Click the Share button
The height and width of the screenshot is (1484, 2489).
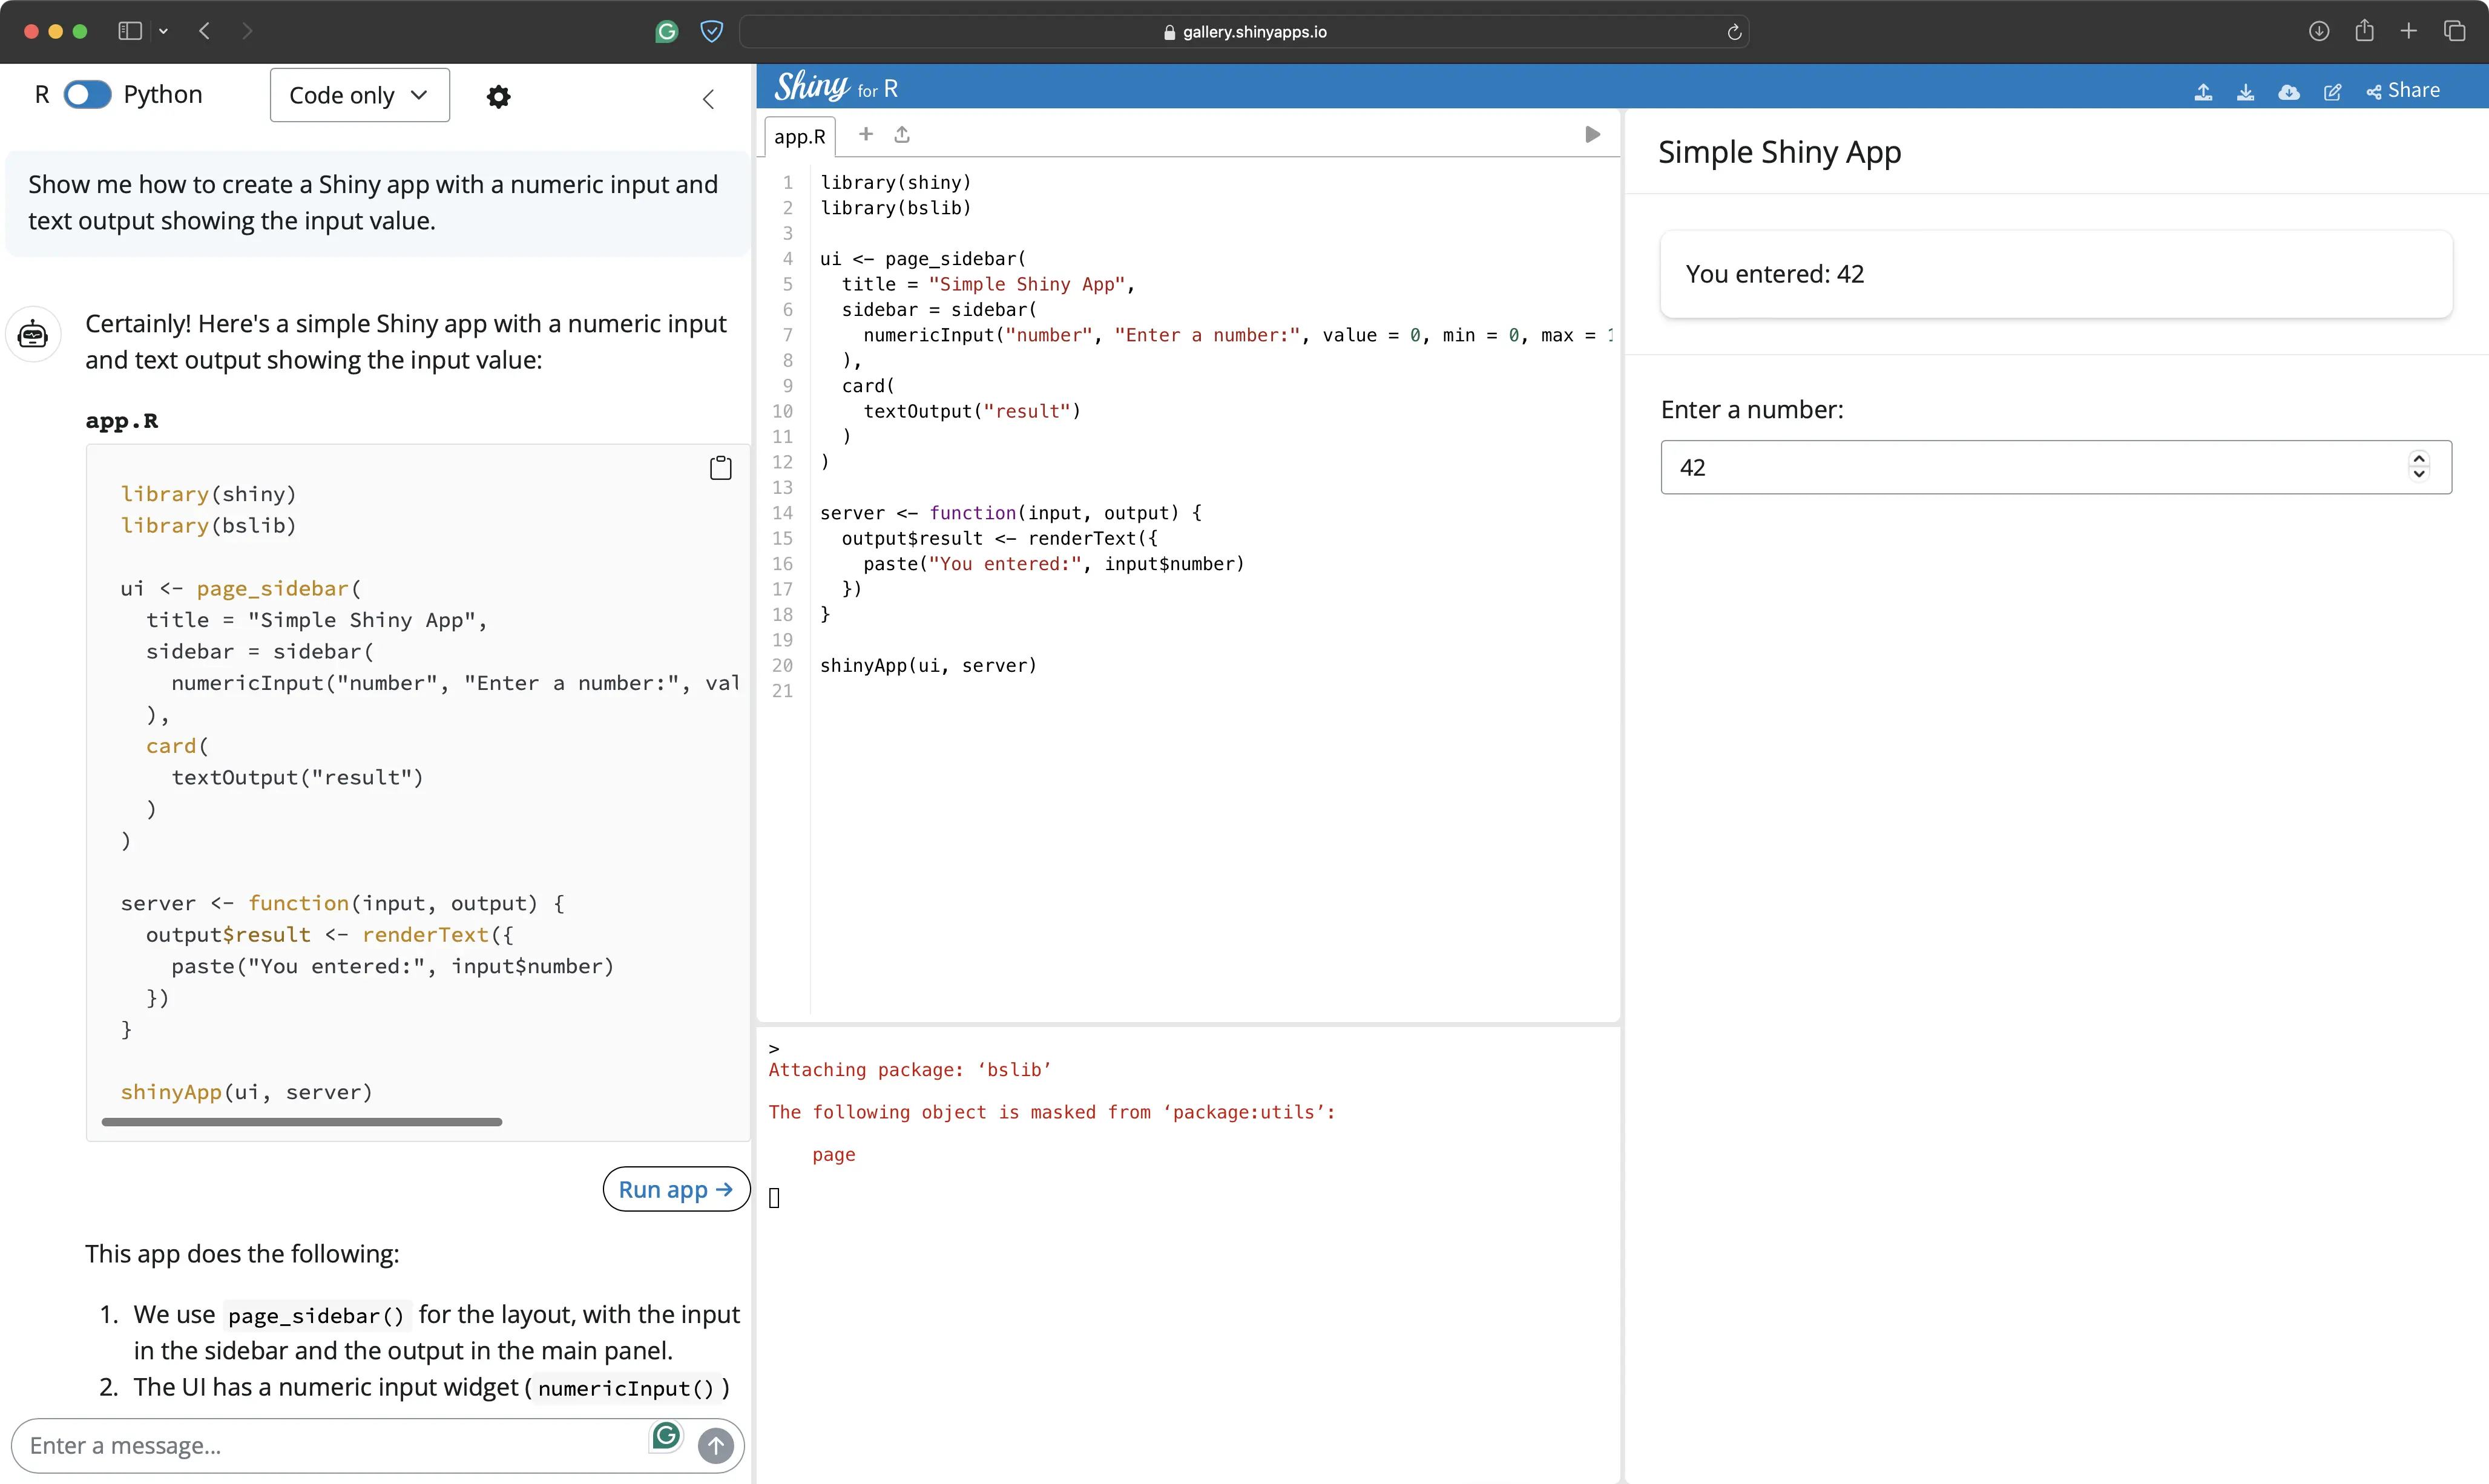pos(2403,91)
